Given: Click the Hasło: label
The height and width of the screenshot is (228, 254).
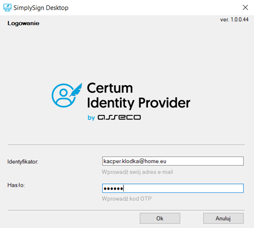Looking at the screenshot, I should click(x=16, y=185).
